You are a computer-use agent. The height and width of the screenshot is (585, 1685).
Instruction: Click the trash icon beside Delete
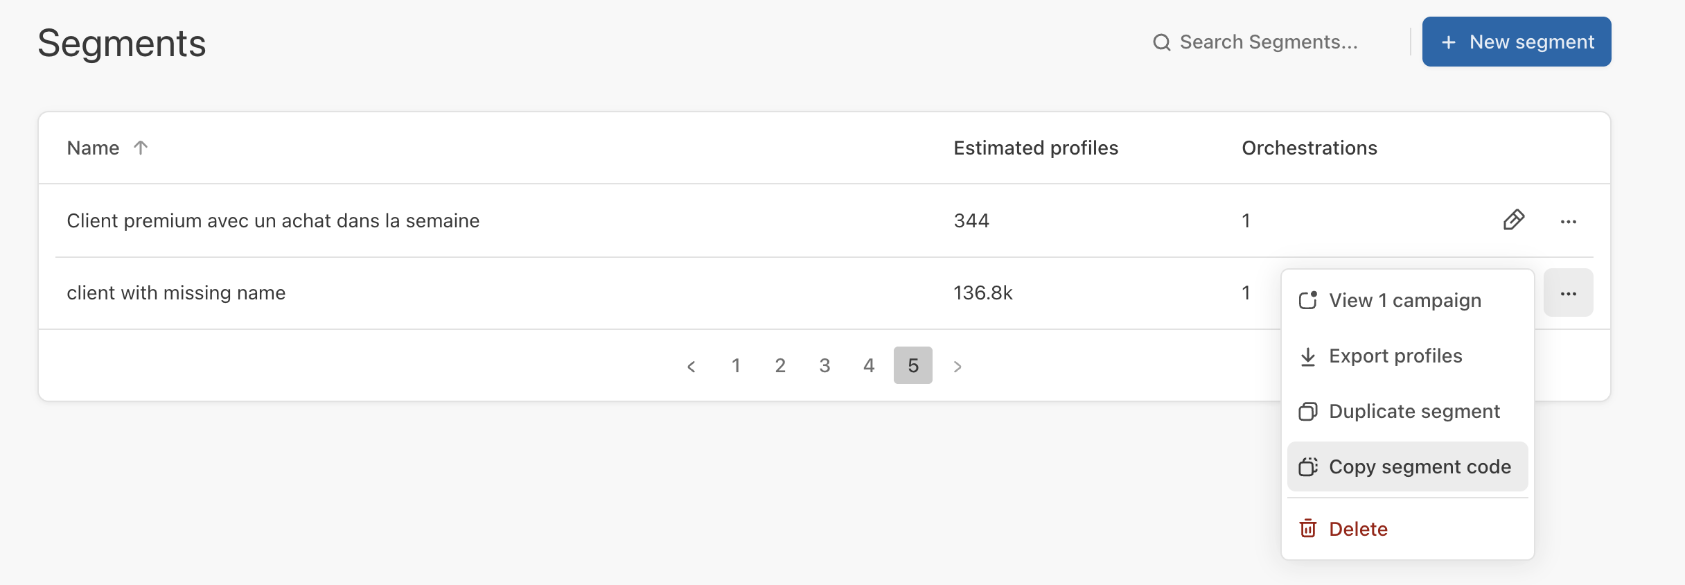click(1307, 529)
